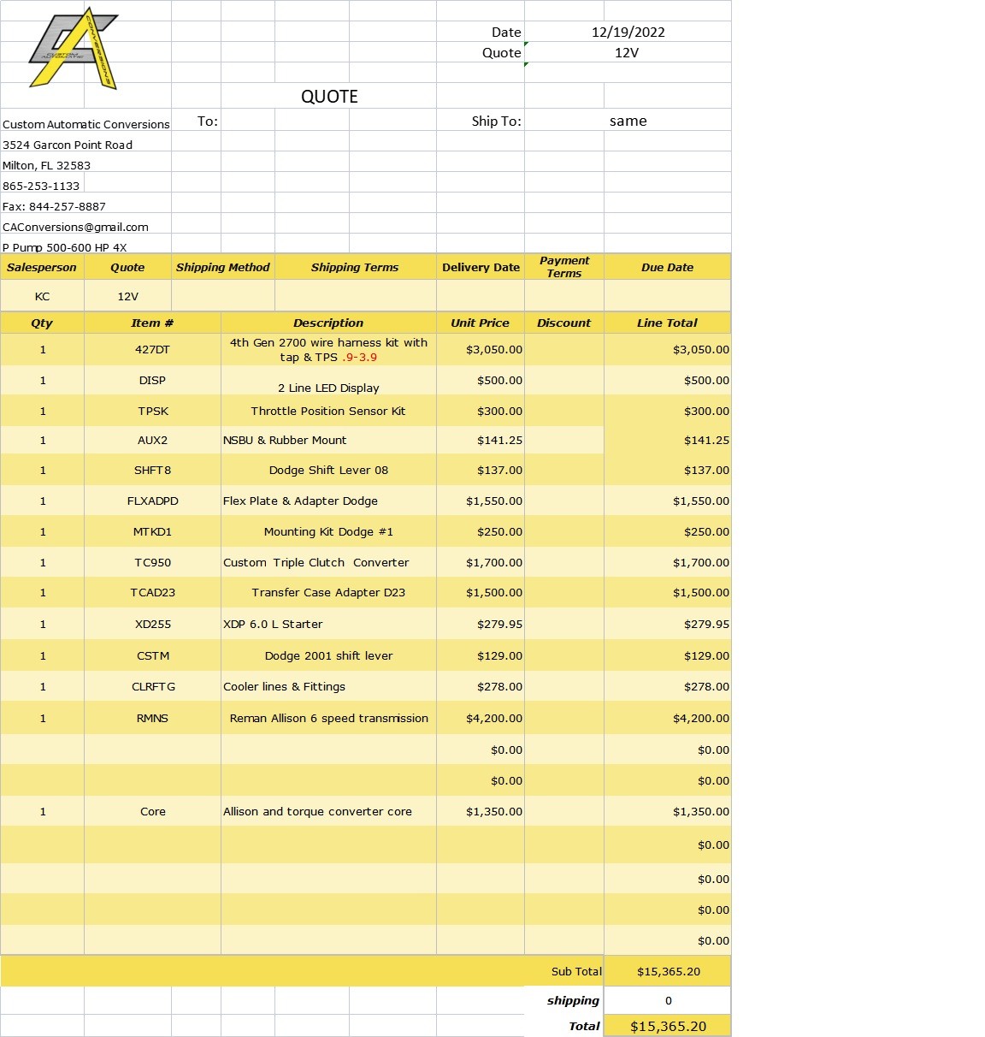Screen dimensions: 985x1037
Task: Click the 'Item #' column header
Action: click(x=152, y=323)
